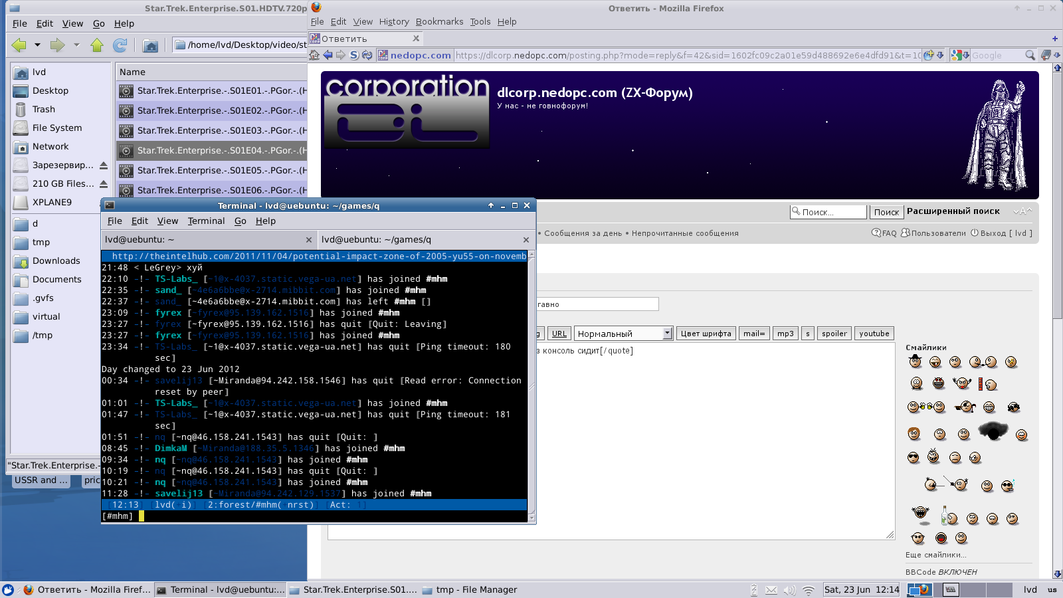1063x598 pixels.
Task: Go up one folder in file manager
Action: [97, 45]
